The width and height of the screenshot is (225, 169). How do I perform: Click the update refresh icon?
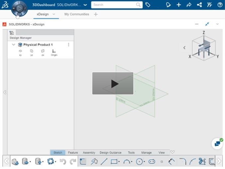(51, 161)
